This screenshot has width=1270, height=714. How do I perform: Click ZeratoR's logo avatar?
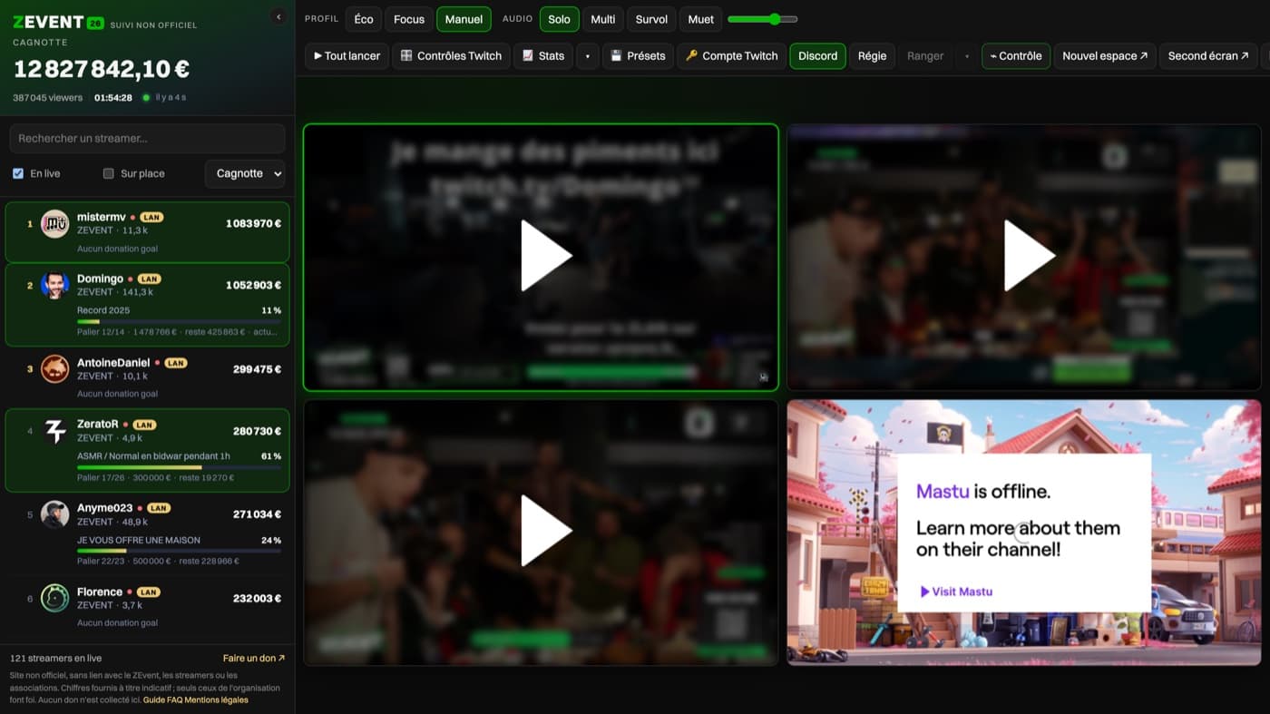tap(54, 431)
